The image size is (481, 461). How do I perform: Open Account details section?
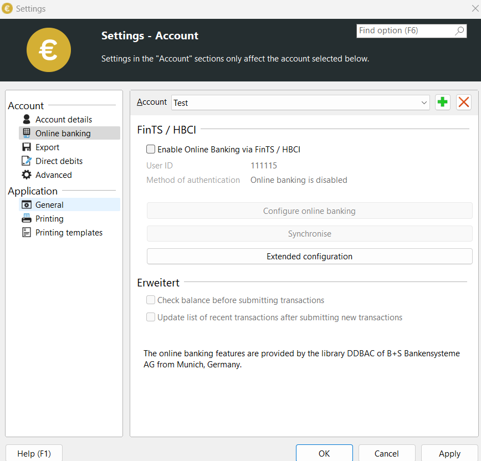tap(70, 119)
